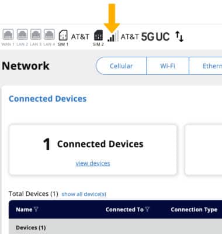The image size is (222, 234).
Task: Click the SIM 1 card icon
Action: (63, 35)
